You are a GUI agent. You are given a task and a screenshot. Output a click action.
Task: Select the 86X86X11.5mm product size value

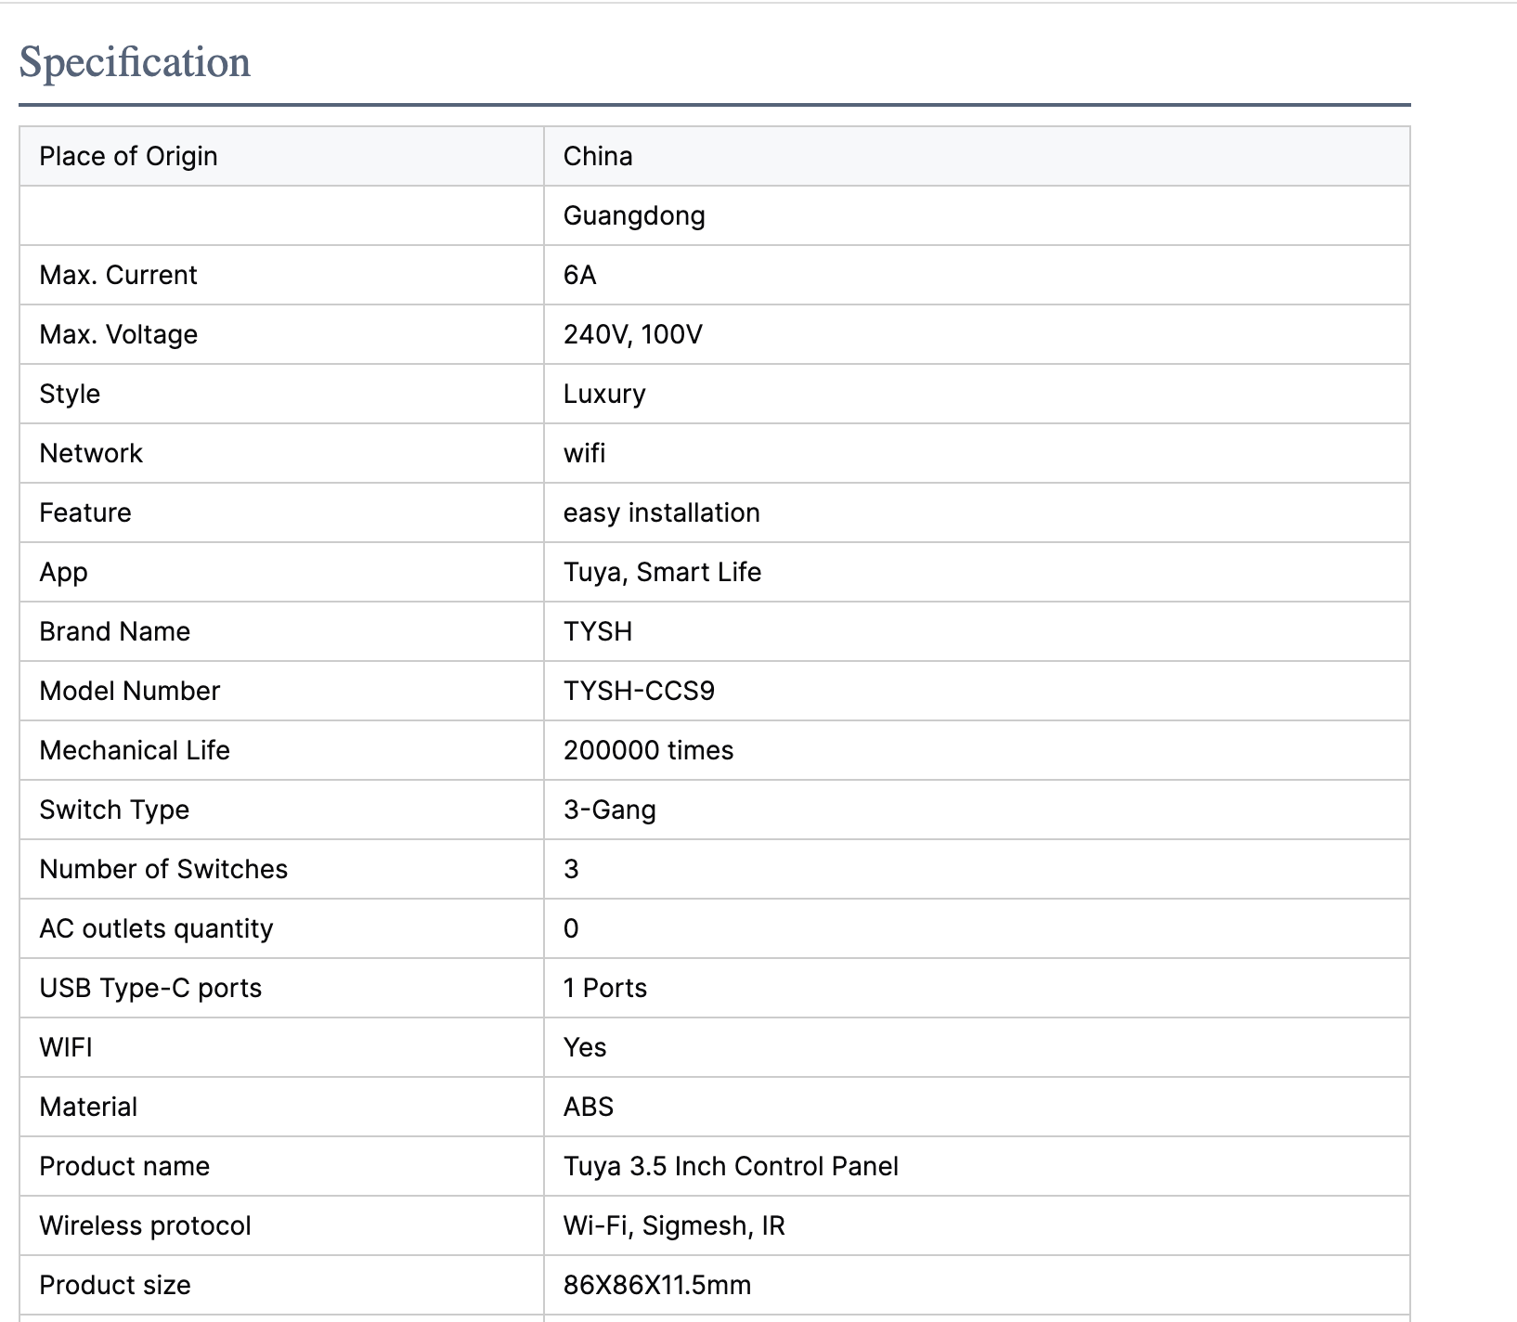tap(657, 1285)
